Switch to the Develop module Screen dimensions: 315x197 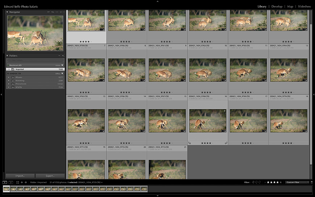tap(277, 7)
